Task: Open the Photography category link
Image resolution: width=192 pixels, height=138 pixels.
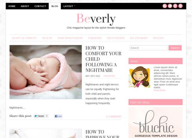Action: [x=116, y=38]
